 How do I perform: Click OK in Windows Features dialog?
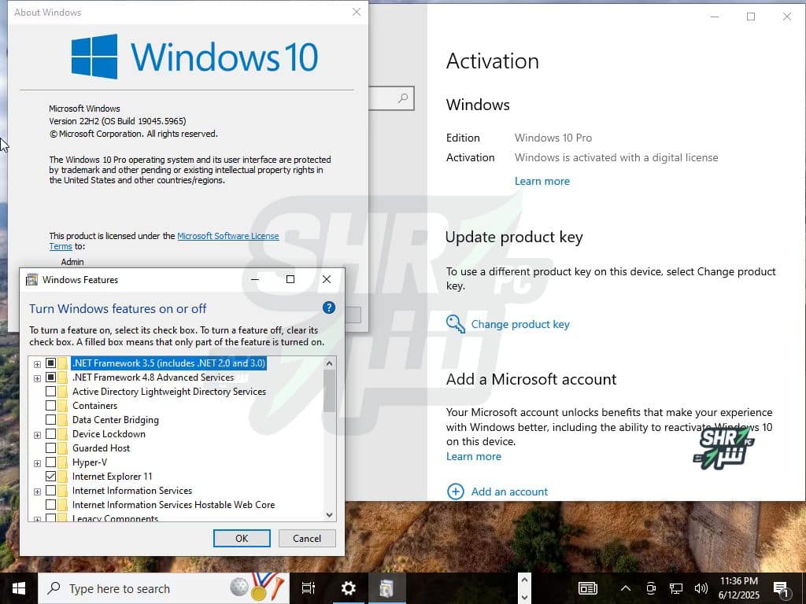pos(242,538)
